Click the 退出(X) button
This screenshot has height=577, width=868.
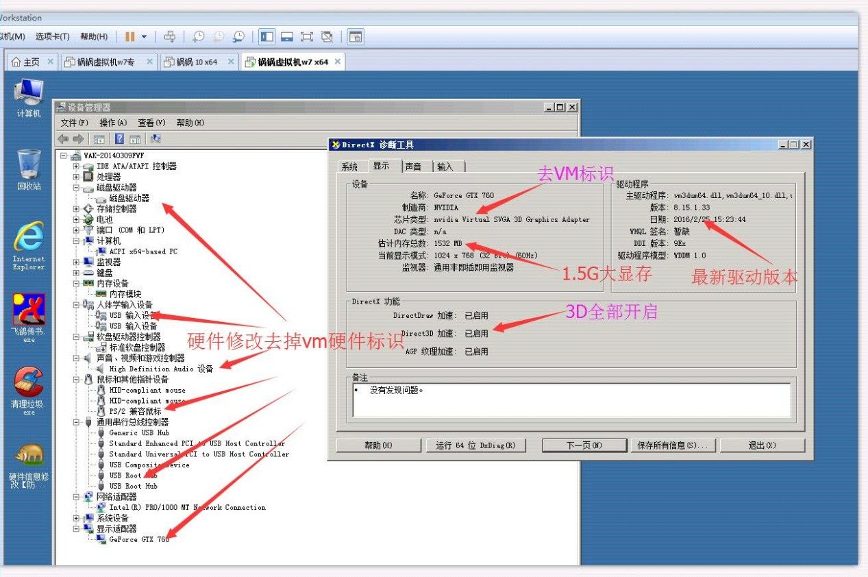762,445
